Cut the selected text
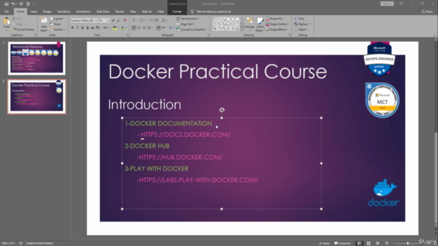The height and width of the screenshot is (246, 438). point(16,18)
